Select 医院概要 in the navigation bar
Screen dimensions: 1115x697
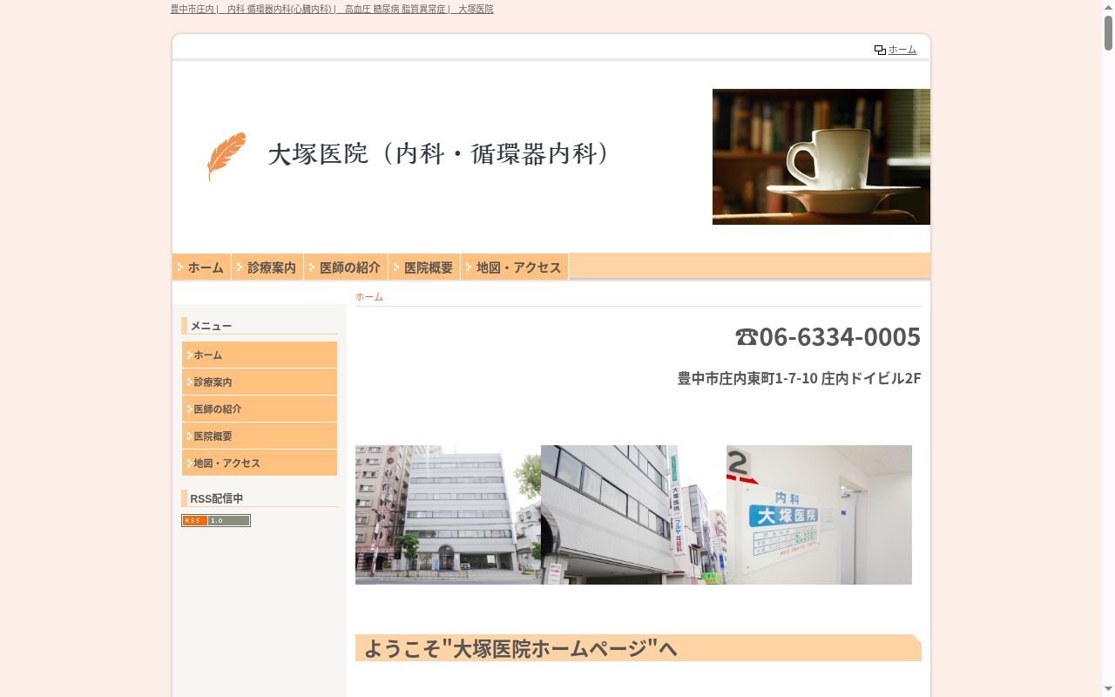click(424, 267)
